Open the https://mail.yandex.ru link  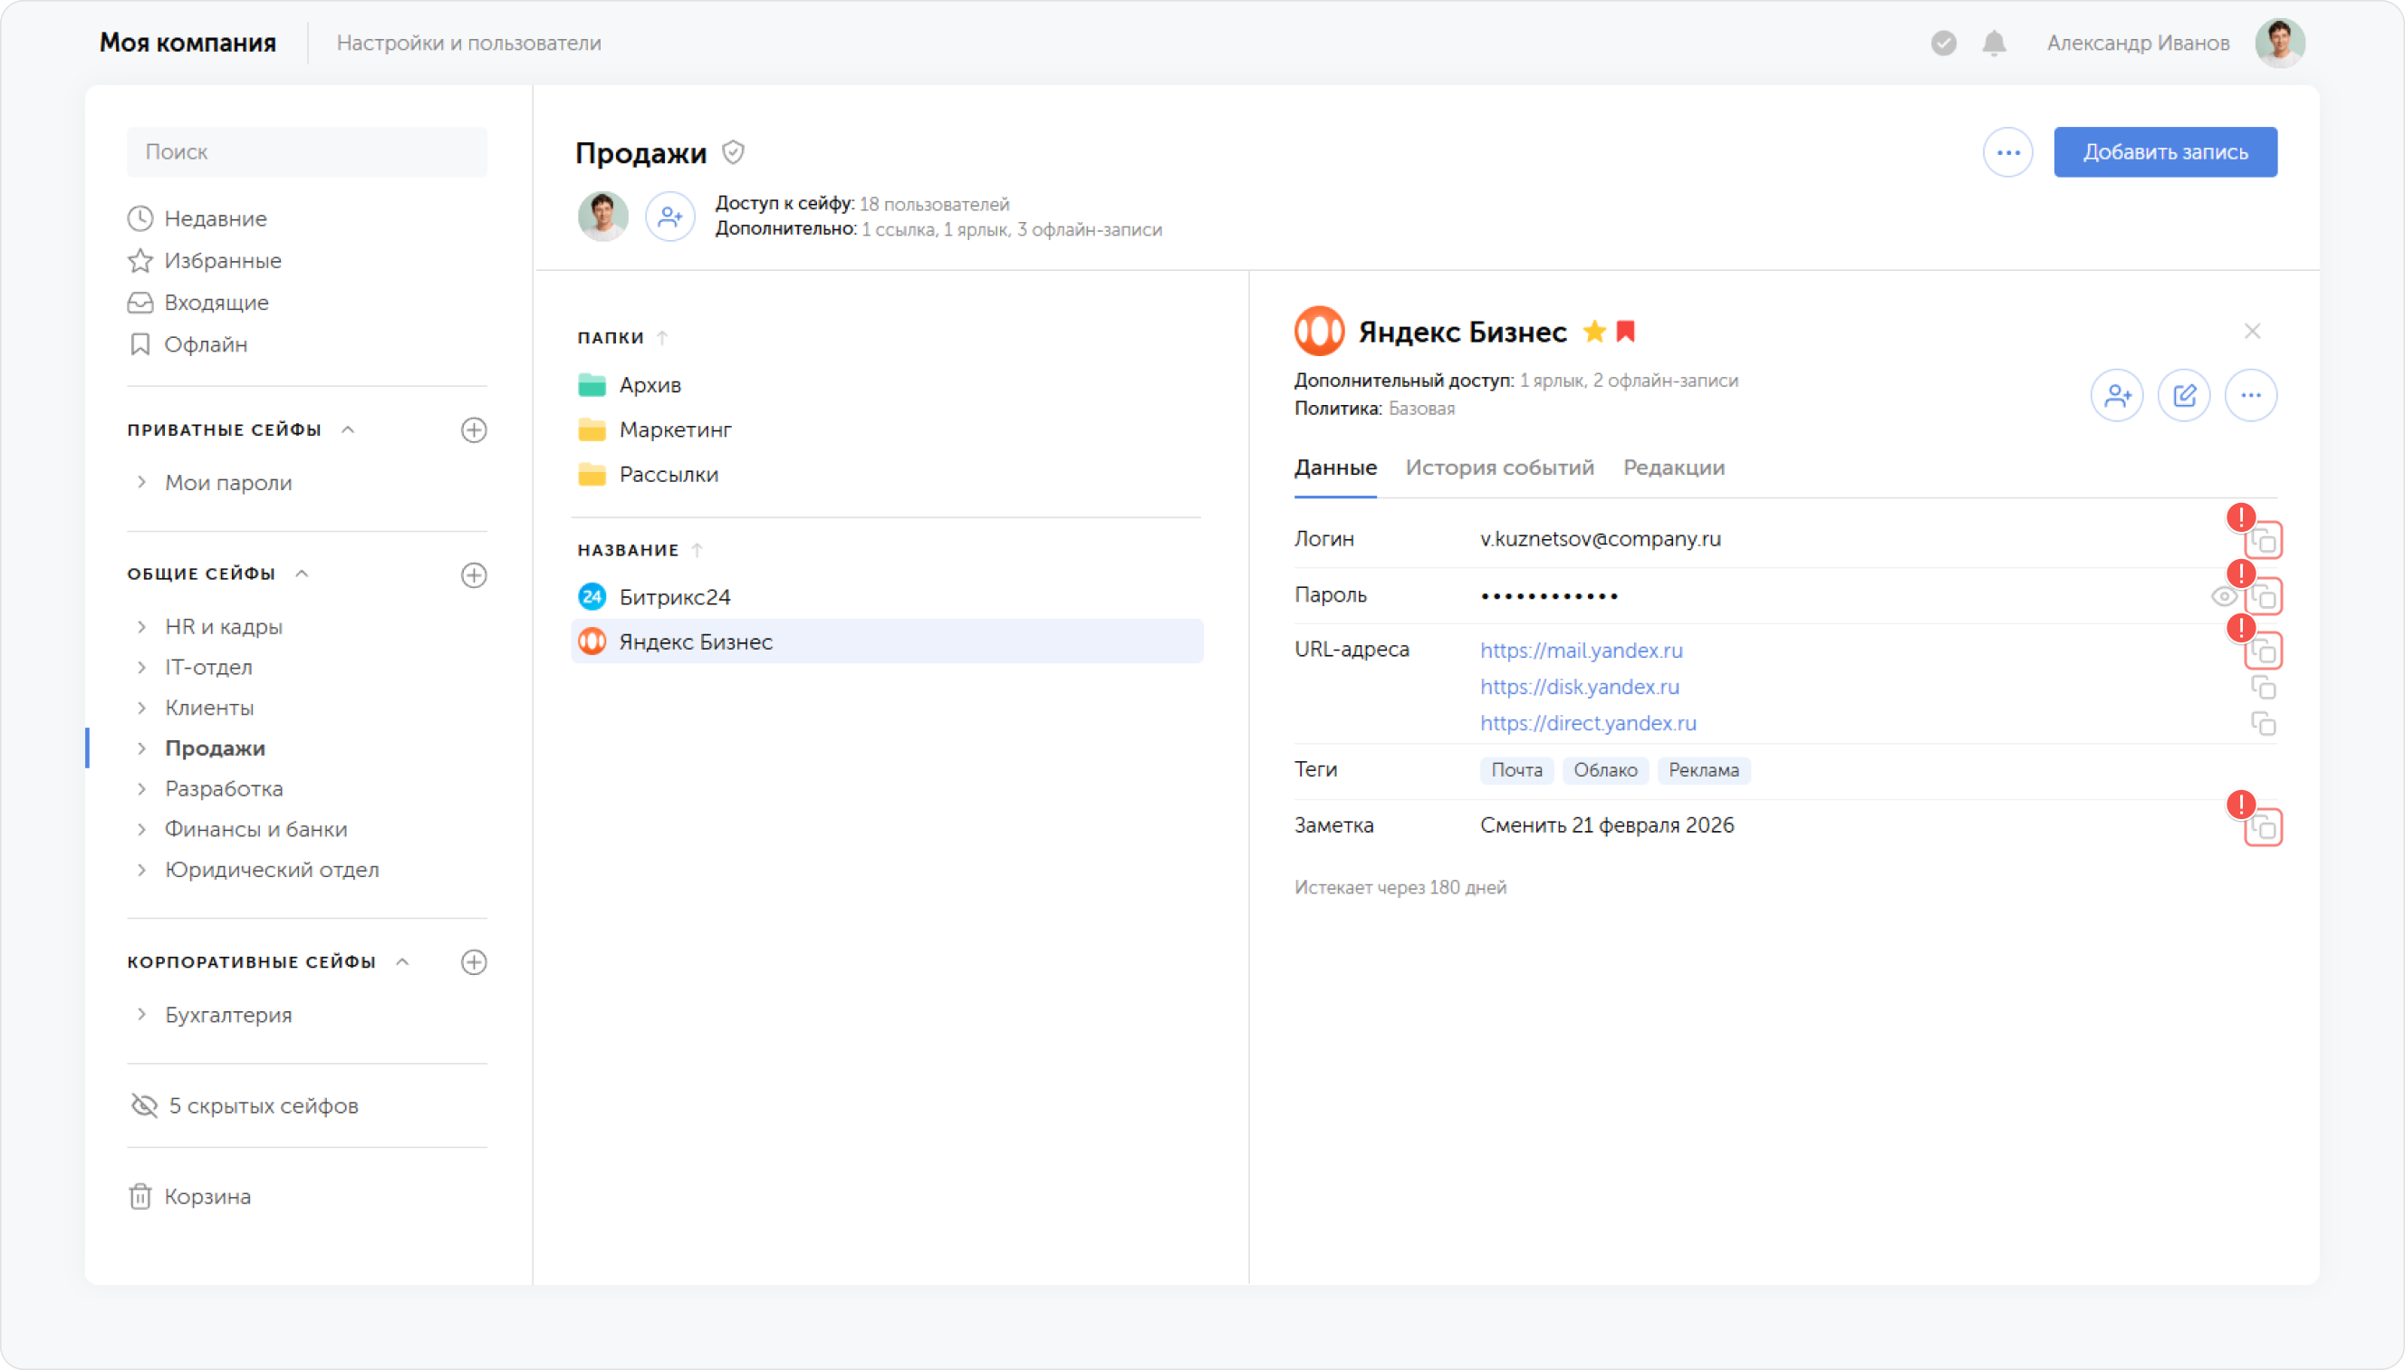pos(1581,651)
